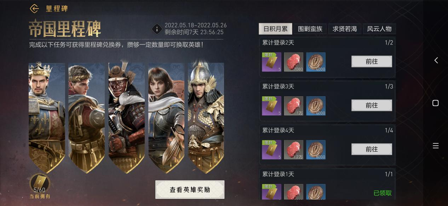Switch to the 日积月累 tab

[275, 29]
